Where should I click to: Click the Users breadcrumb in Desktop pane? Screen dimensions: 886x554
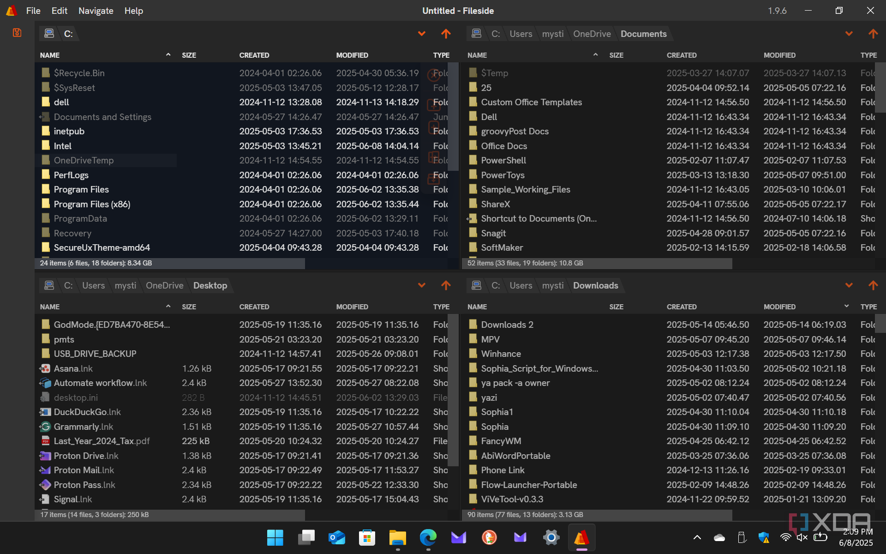[93, 285]
